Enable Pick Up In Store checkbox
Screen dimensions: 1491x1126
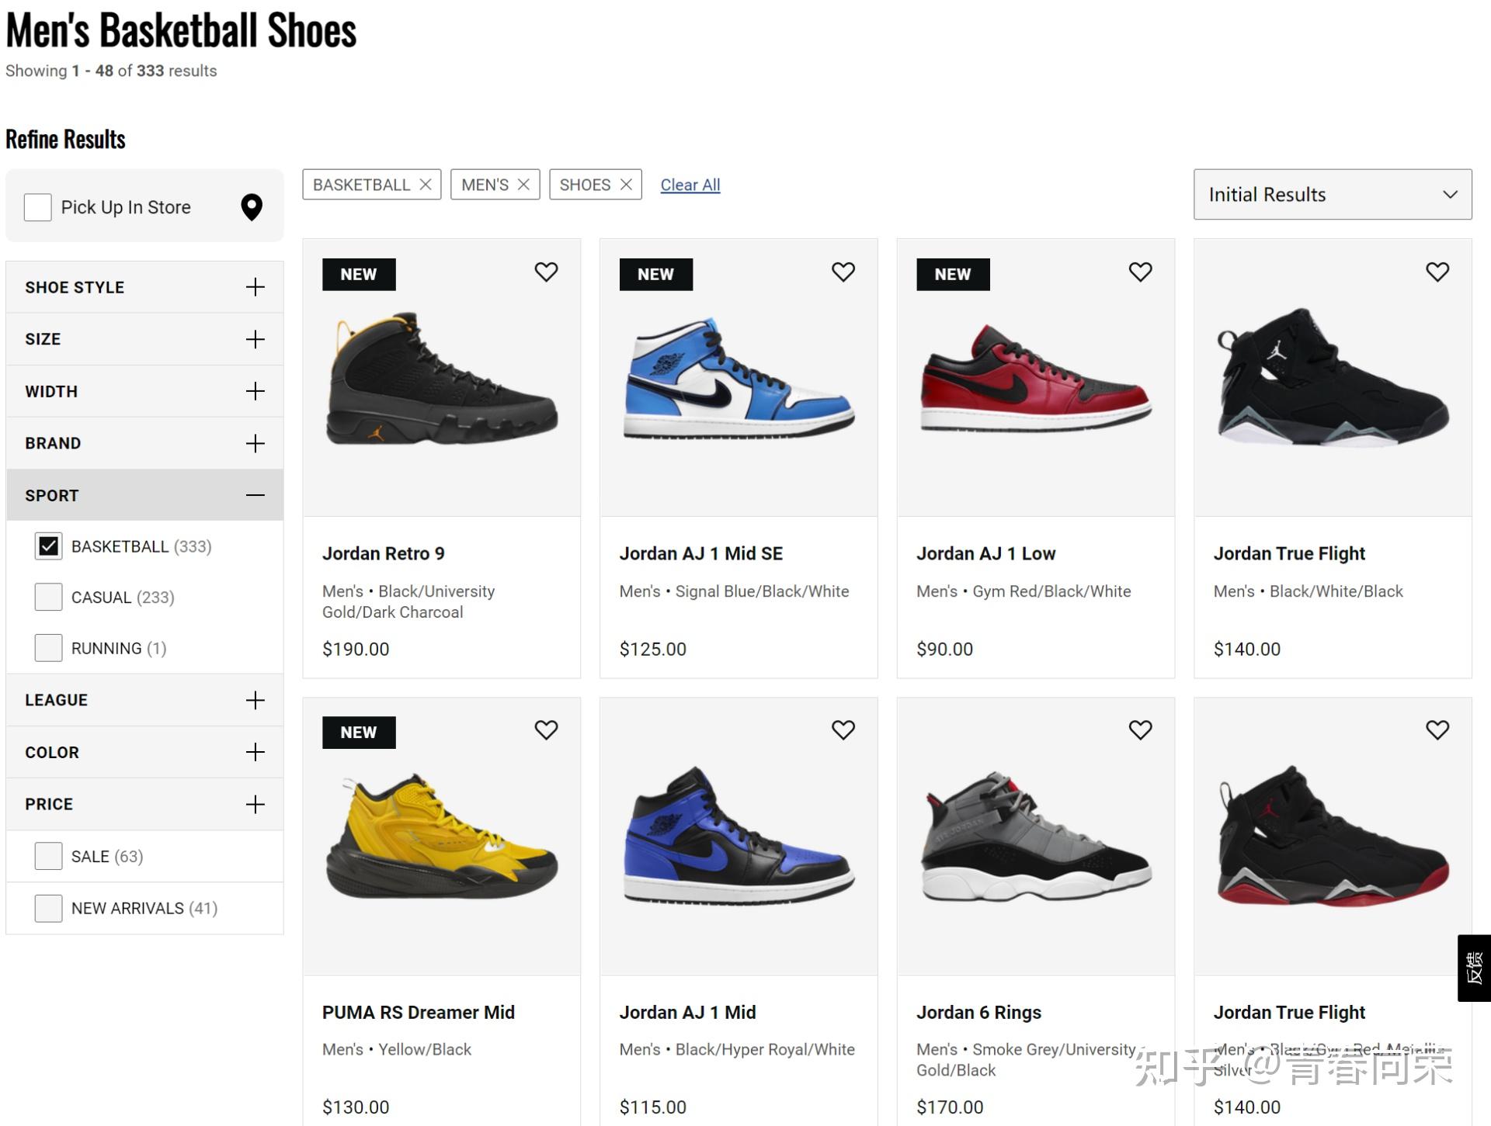point(37,207)
